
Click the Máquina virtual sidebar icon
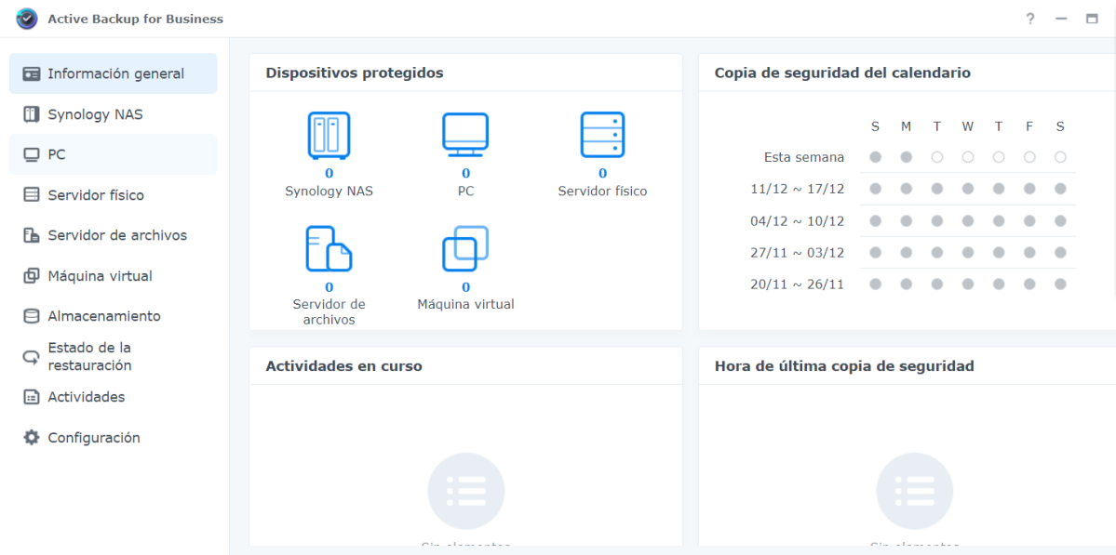pyautogui.click(x=32, y=276)
